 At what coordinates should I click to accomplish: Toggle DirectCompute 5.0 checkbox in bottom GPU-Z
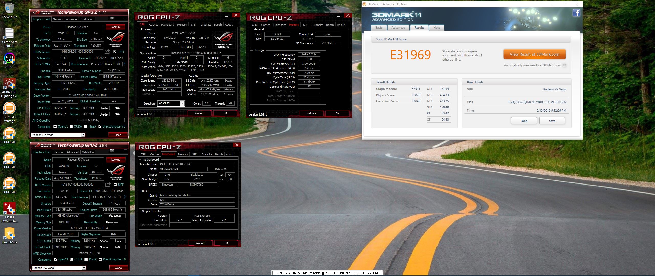[100, 259]
